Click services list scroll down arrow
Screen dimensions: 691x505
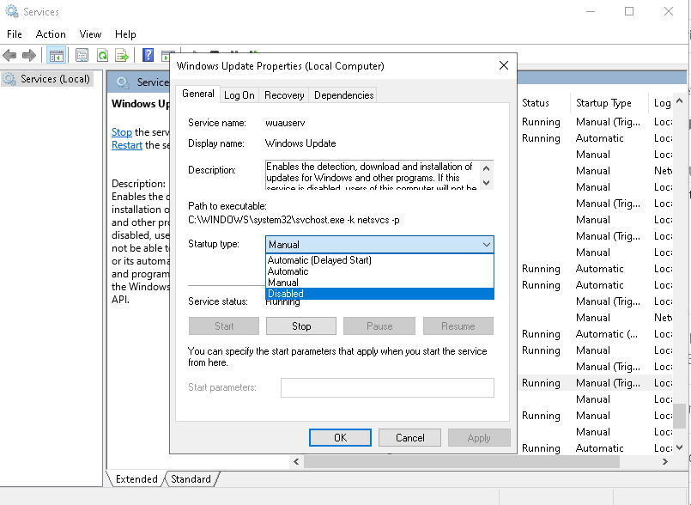point(680,447)
